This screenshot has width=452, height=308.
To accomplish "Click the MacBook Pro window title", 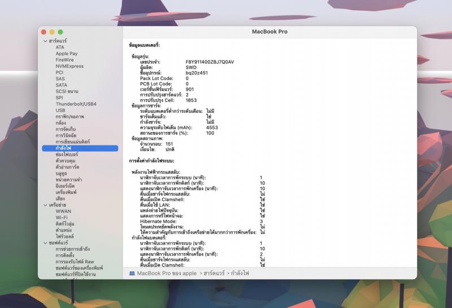I will tap(270, 32).
